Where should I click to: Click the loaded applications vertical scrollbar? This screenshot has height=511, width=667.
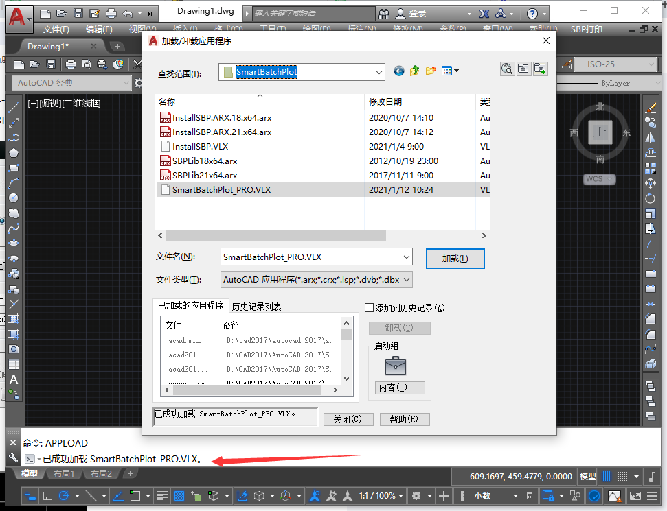pyautogui.click(x=347, y=335)
